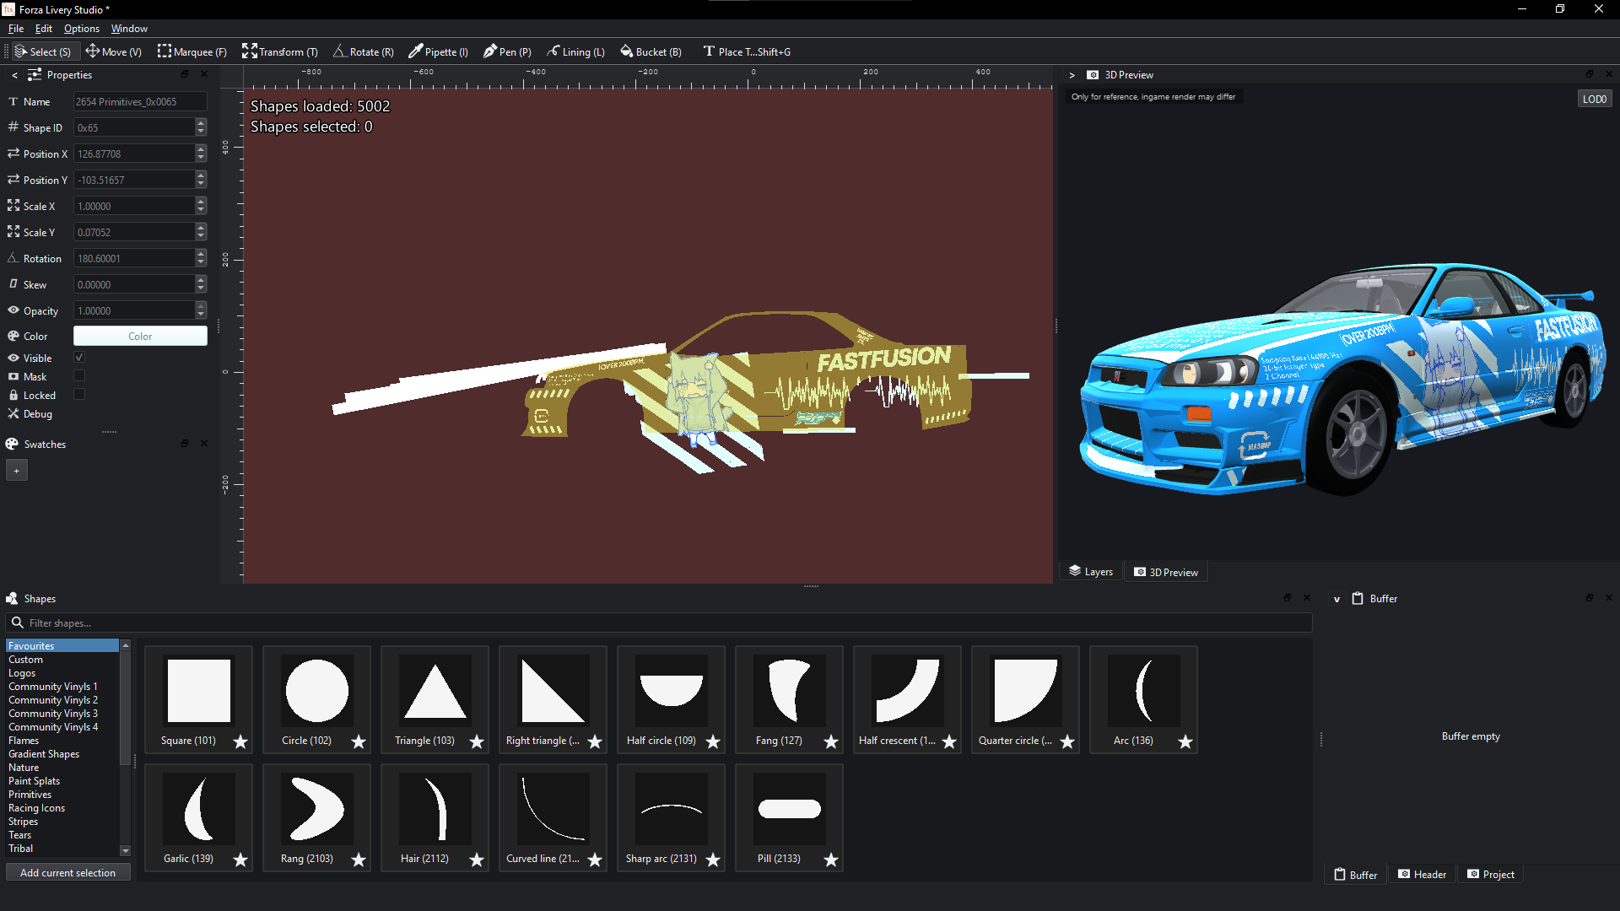
Task: Open the Color picker swatch
Action: [140, 336]
